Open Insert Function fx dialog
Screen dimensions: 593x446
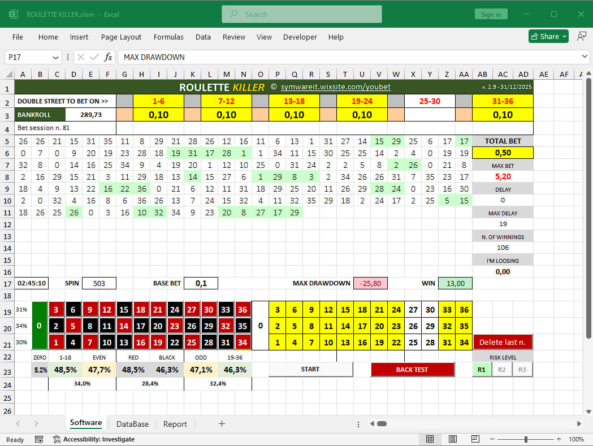tap(108, 57)
